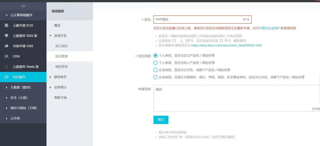Expand the 大数据（数加） section
The height and width of the screenshot is (146, 320).
click(x=7, y=87)
